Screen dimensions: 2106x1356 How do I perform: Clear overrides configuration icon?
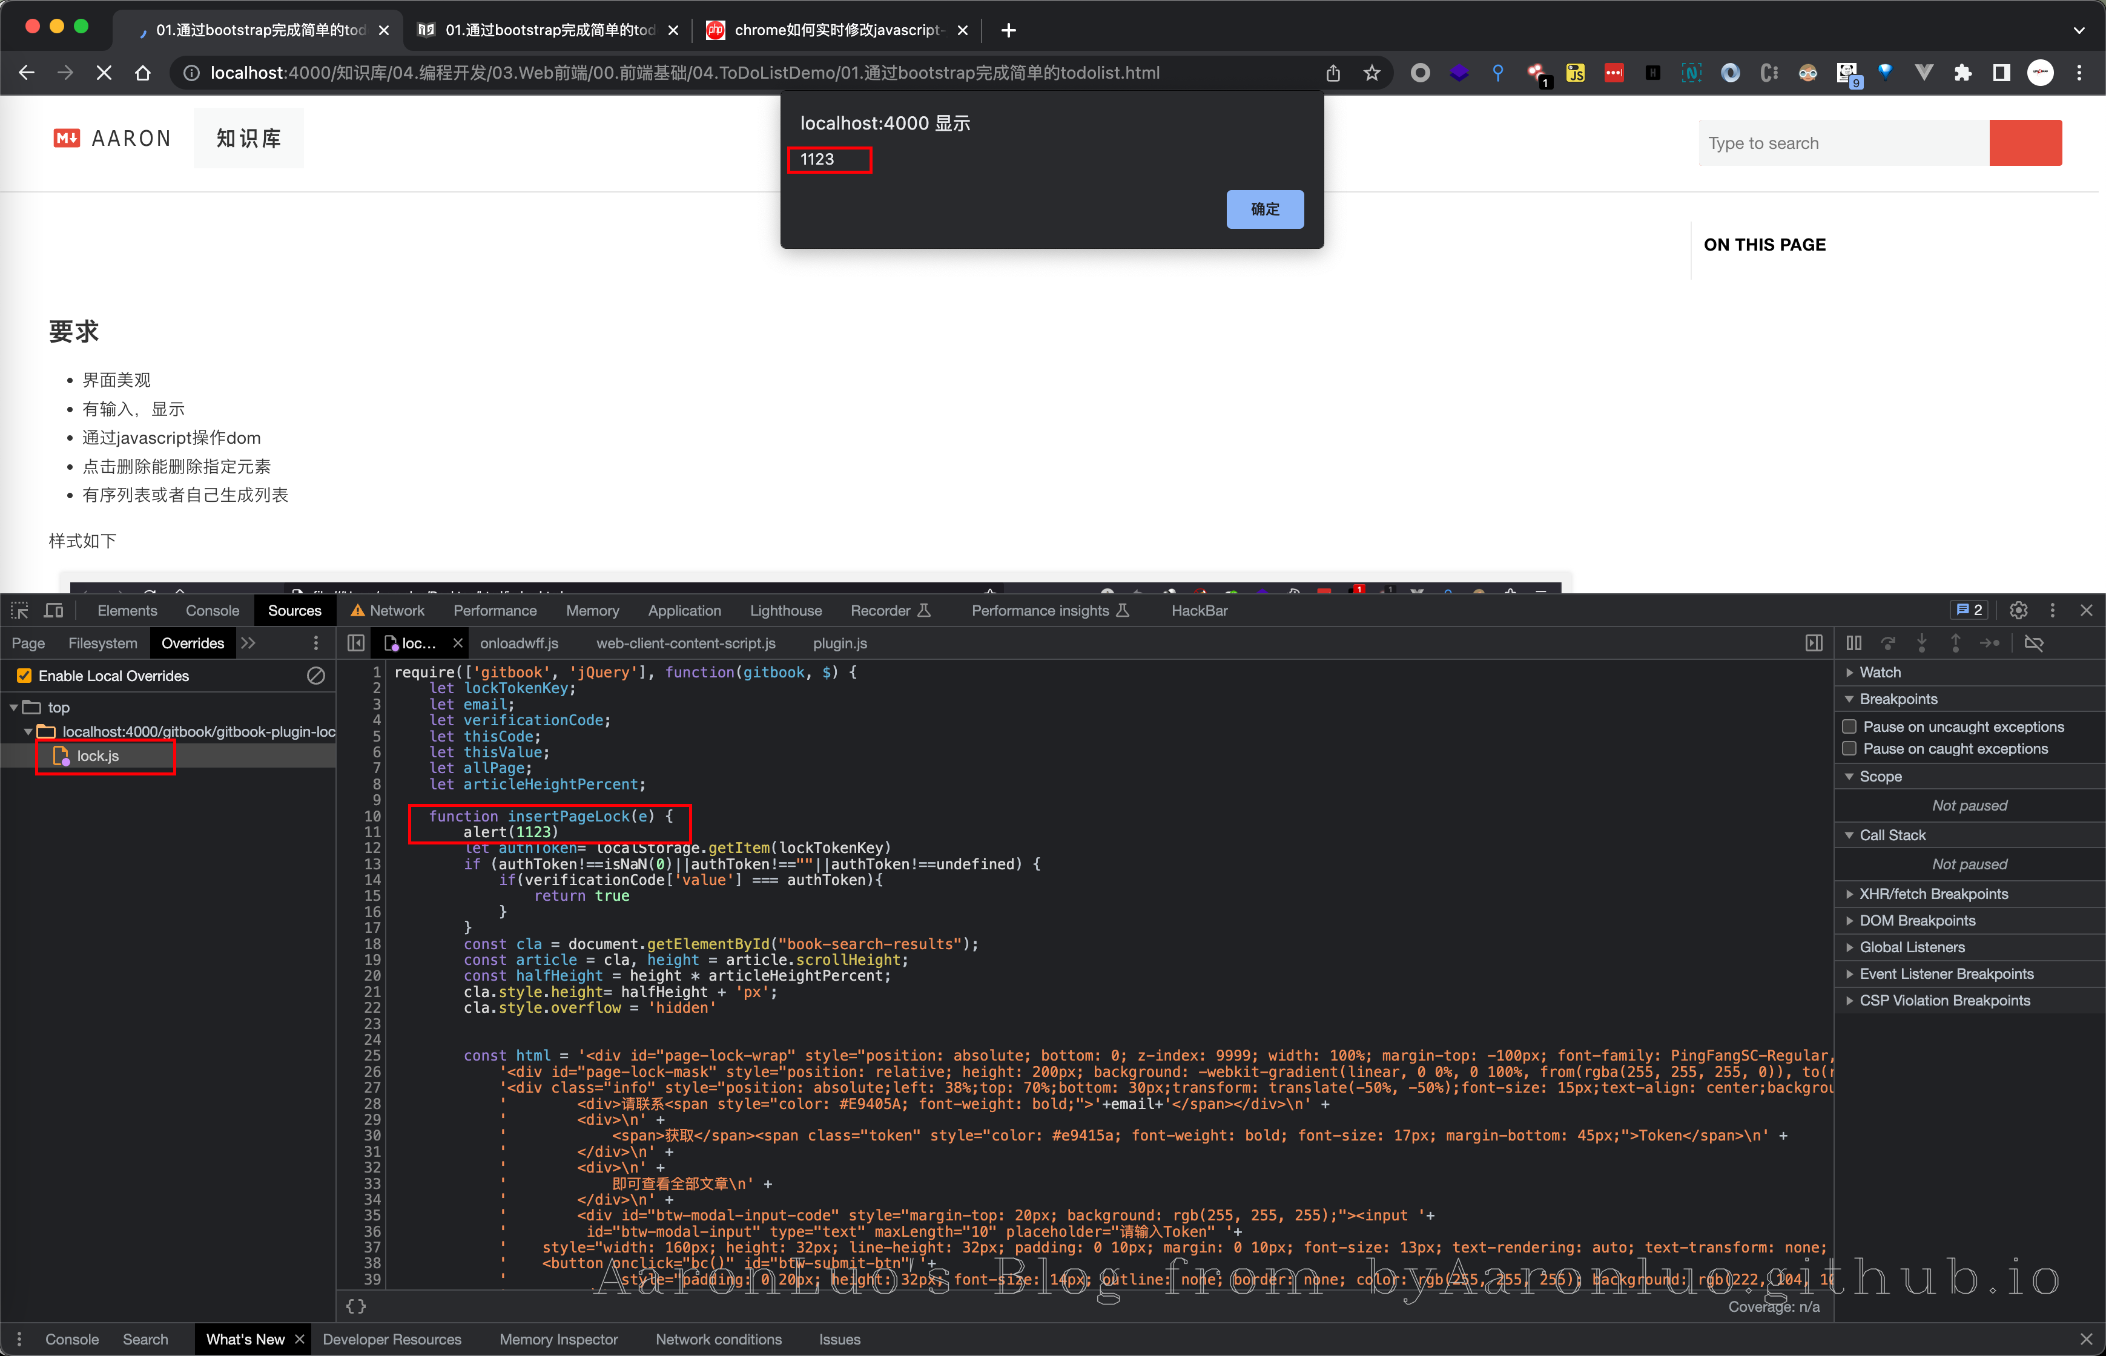tap(315, 676)
